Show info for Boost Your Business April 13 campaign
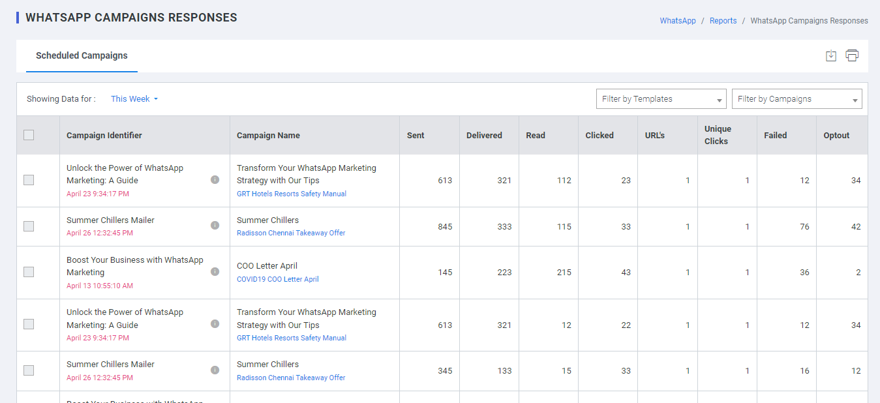The height and width of the screenshot is (403, 880). tap(215, 272)
